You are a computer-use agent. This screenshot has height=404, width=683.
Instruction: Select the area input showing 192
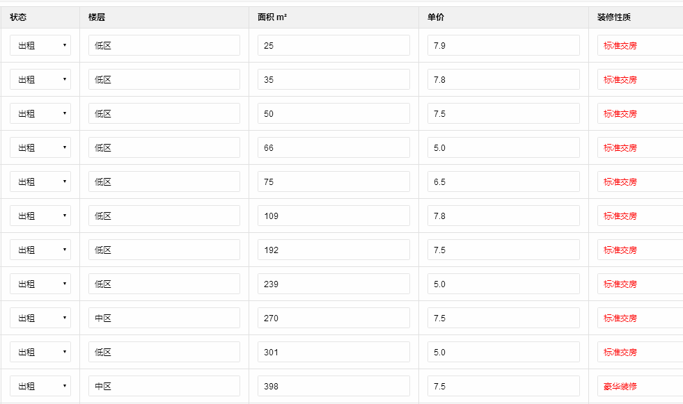click(333, 250)
